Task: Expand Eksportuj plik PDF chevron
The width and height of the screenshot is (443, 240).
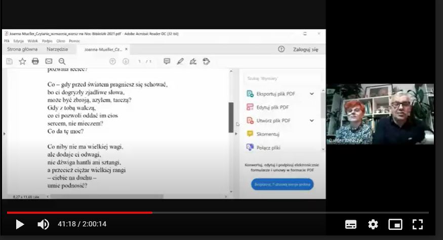Action: 312,93
